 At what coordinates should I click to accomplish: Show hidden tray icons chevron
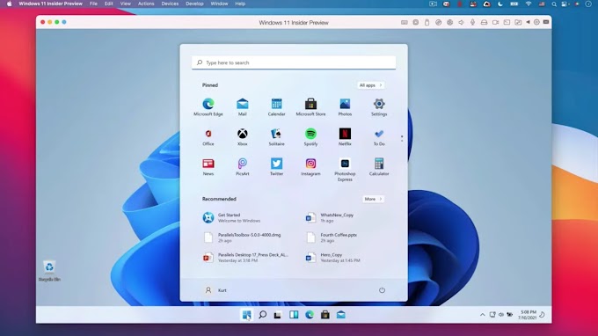point(483,315)
